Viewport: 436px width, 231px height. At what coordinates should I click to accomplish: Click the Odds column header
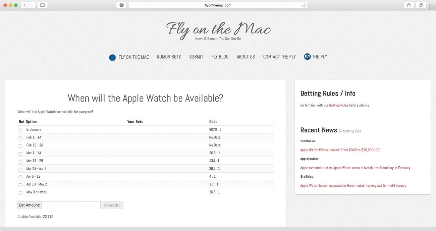tap(213, 122)
